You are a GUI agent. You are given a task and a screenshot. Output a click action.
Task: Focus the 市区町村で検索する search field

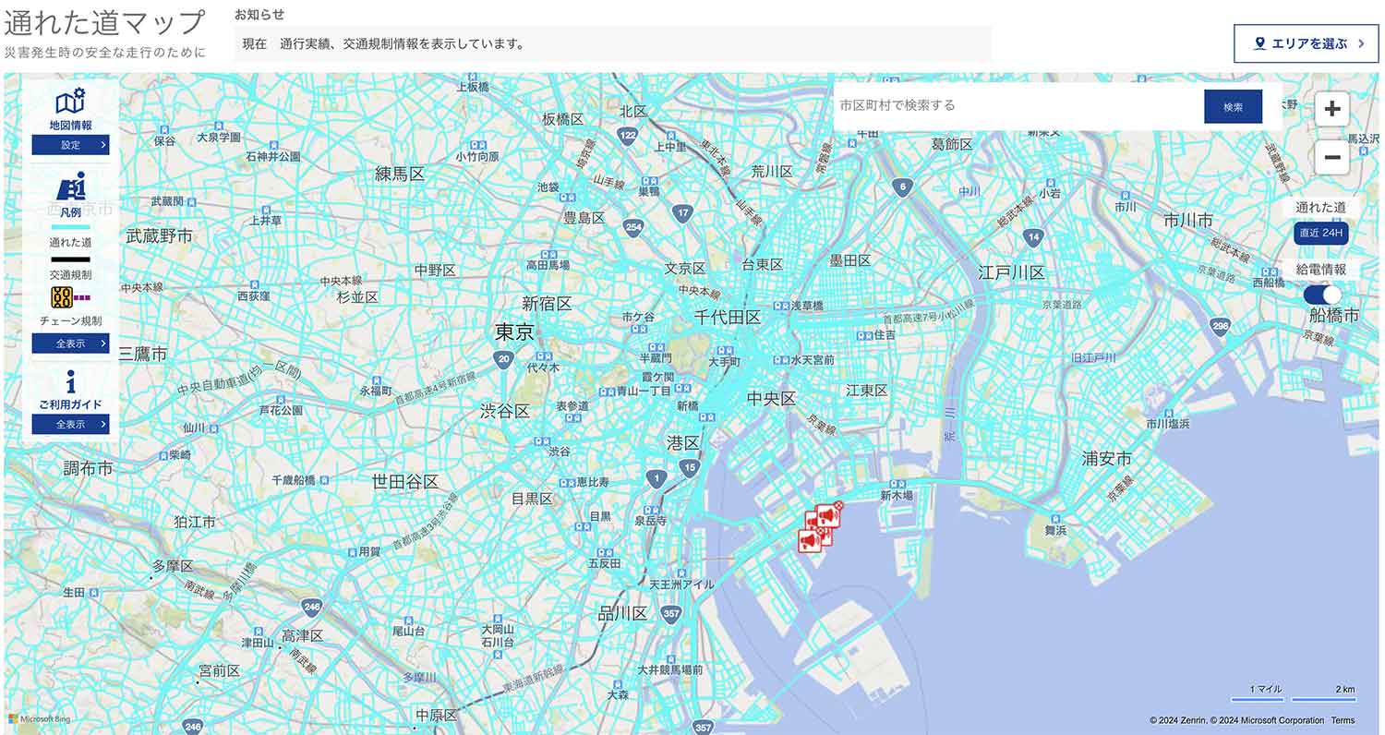pyautogui.click(x=1018, y=106)
